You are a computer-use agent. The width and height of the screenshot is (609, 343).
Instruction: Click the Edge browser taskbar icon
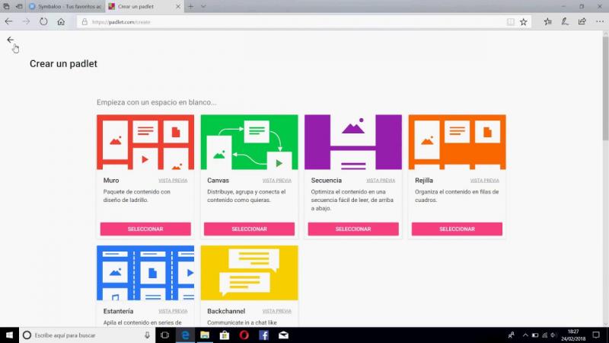click(x=185, y=335)
